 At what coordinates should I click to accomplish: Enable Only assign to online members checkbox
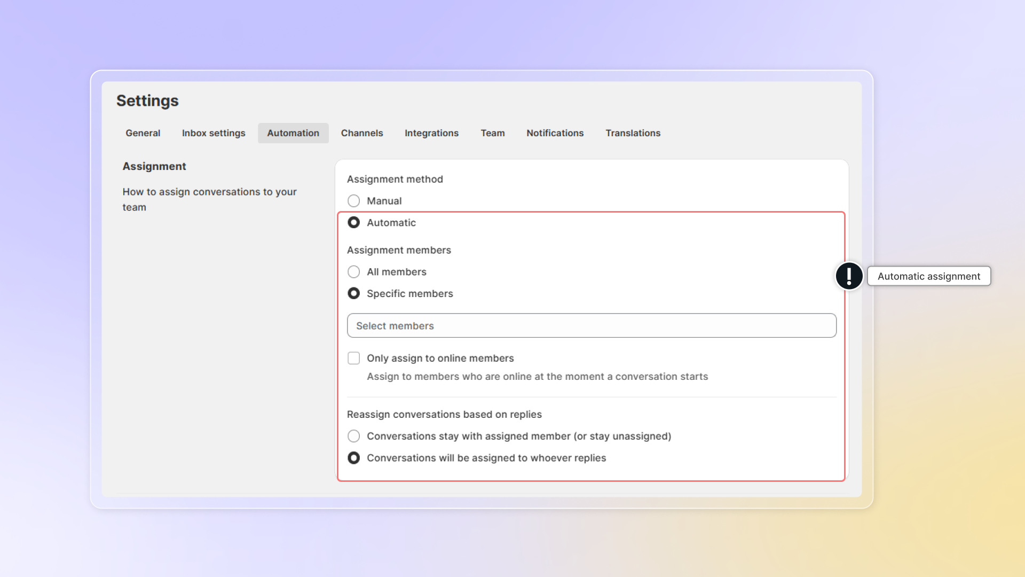353,358
